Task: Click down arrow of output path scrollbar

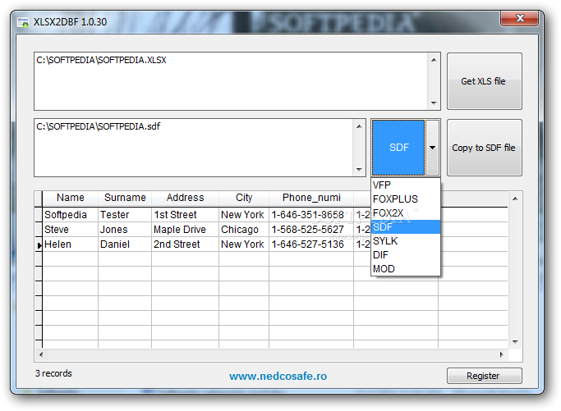Action: pyautogui.click(x=359, y=169)
